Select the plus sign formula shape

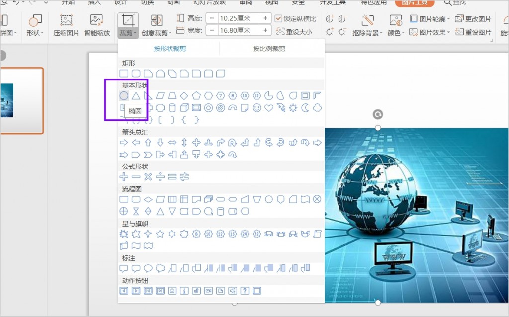(124, 177)
